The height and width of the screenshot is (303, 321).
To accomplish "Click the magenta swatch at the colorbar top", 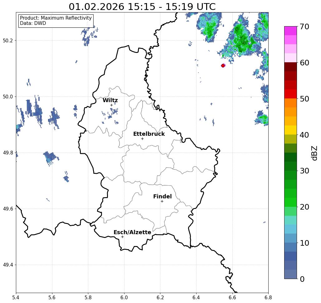I will coord(290,31).
